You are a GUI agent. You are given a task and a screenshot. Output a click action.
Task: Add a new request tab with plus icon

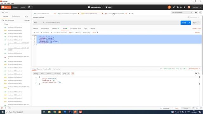(129, 14)
